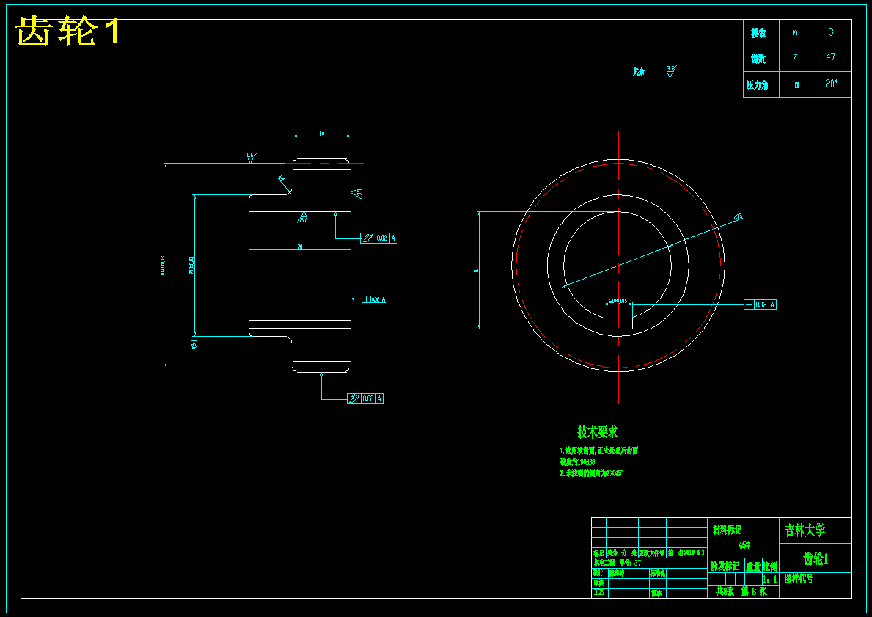Click the '重量' cell

(753, 566)
